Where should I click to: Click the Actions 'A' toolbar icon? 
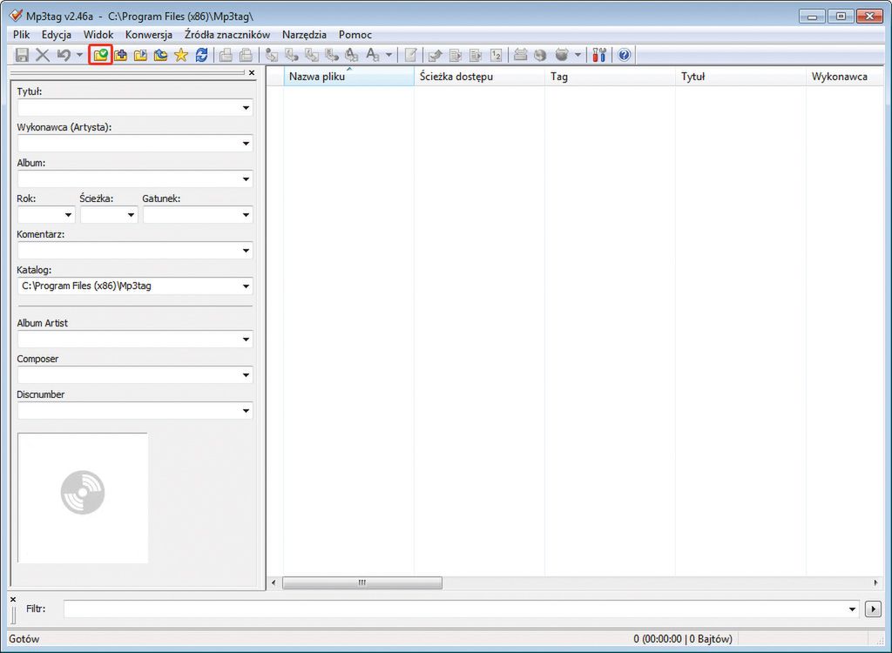tap(373, 55)
